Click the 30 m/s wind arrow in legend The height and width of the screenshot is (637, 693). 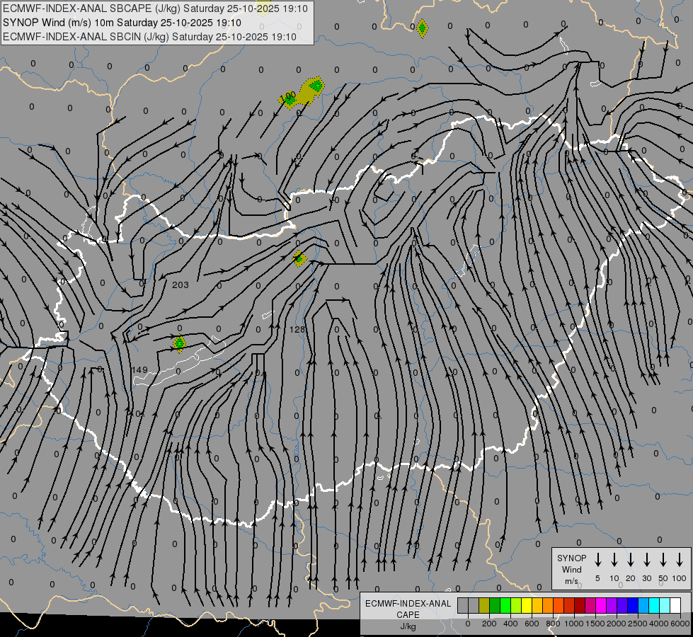646,560
